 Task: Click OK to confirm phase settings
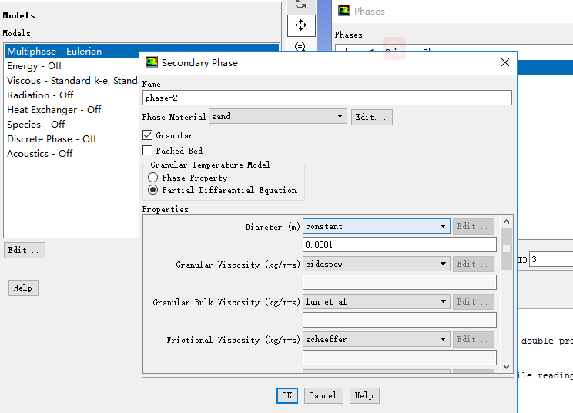[x=286, y=395]
